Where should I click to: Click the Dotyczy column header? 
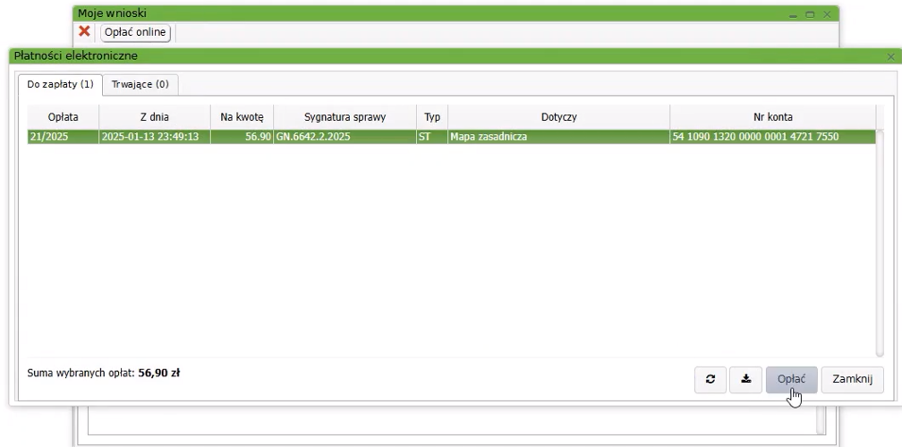pos(557,116)
